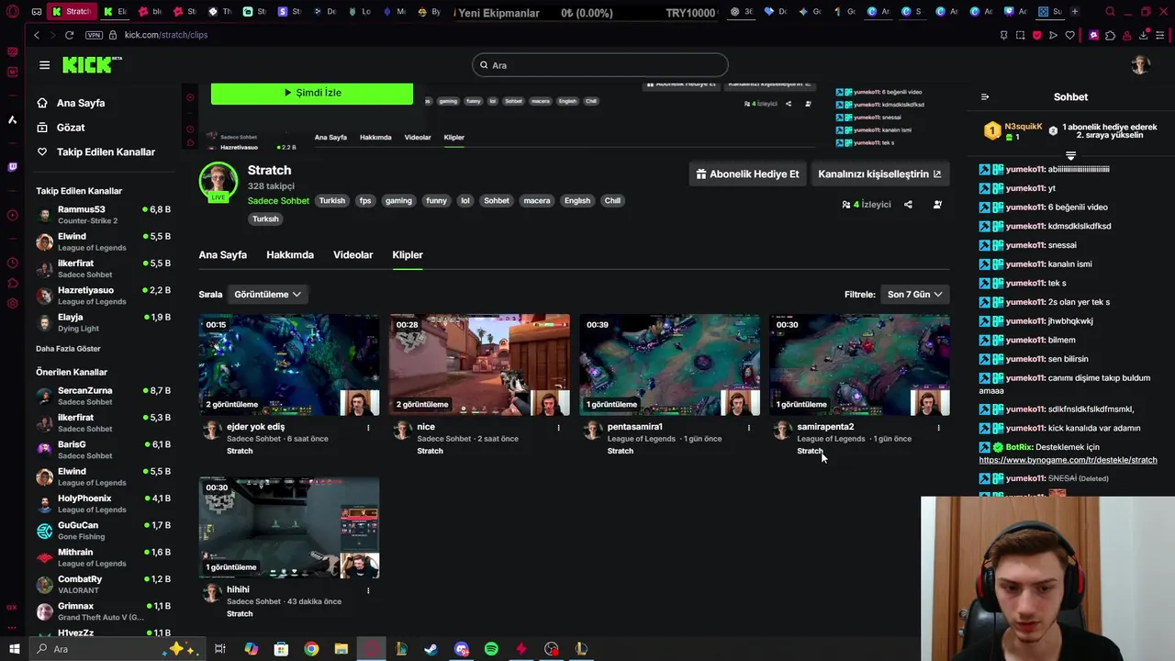Open Son 7 Gün filter dropdown

915,295
